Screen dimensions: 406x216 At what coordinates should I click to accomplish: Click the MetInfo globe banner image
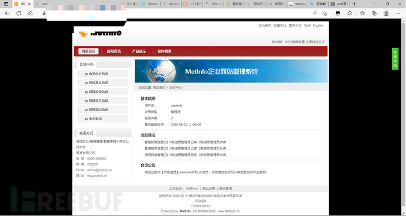click(231, 71)
